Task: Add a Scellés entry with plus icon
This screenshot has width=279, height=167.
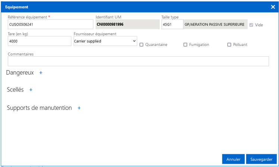Action: [x=31, y=90]
